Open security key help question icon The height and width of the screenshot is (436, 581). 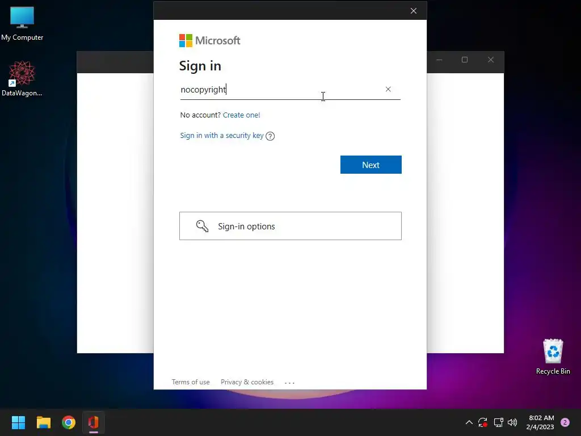270,136
